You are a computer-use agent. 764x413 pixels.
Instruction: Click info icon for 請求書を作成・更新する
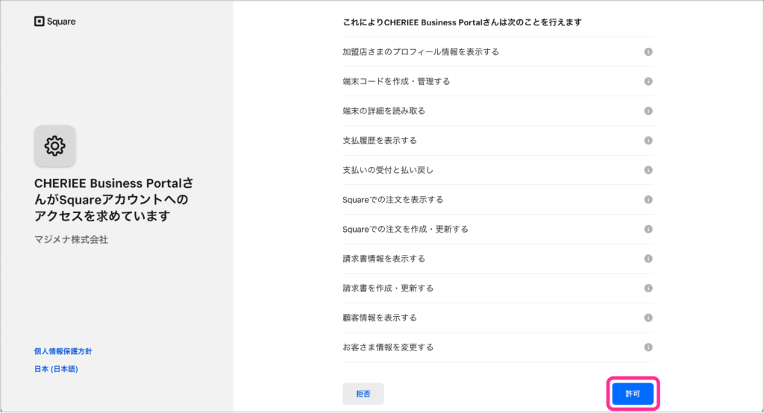tap(648, 288)
